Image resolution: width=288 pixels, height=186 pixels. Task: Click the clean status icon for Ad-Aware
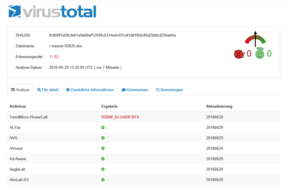pos(103,159)
